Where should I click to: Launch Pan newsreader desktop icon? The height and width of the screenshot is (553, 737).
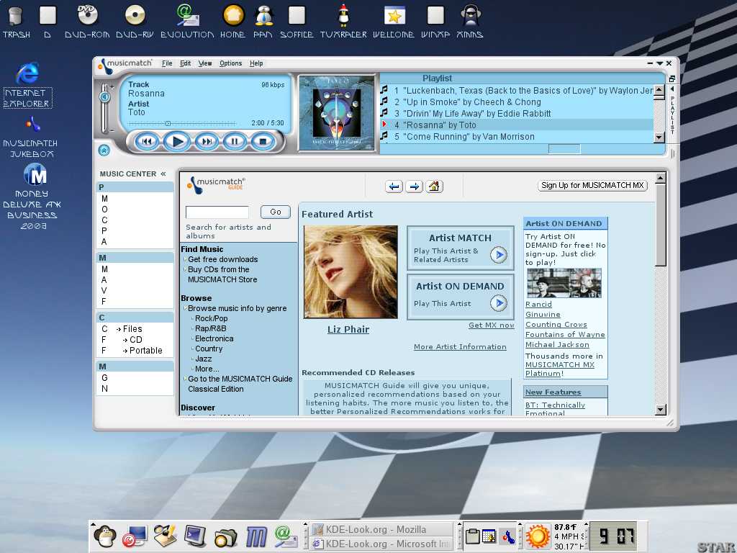point(263,21)
